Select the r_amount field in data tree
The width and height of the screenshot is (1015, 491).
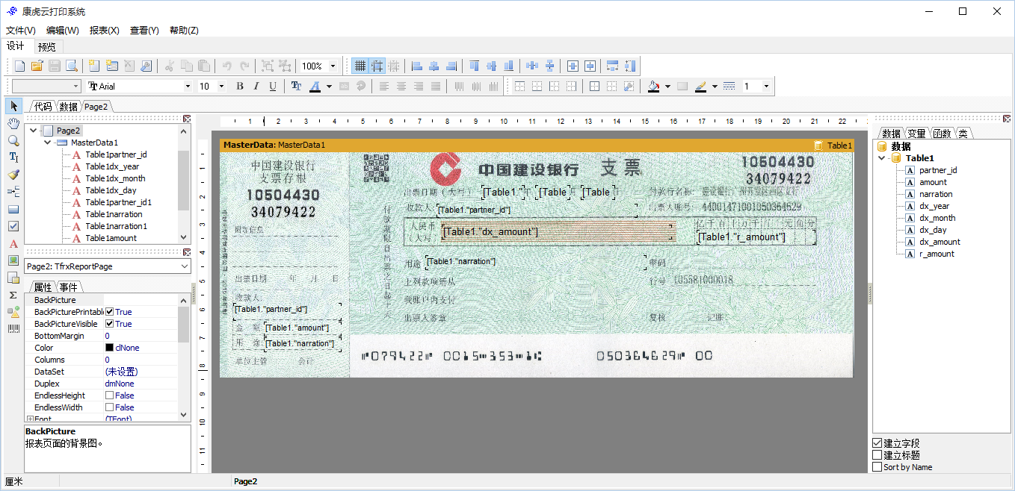point(937,254)
